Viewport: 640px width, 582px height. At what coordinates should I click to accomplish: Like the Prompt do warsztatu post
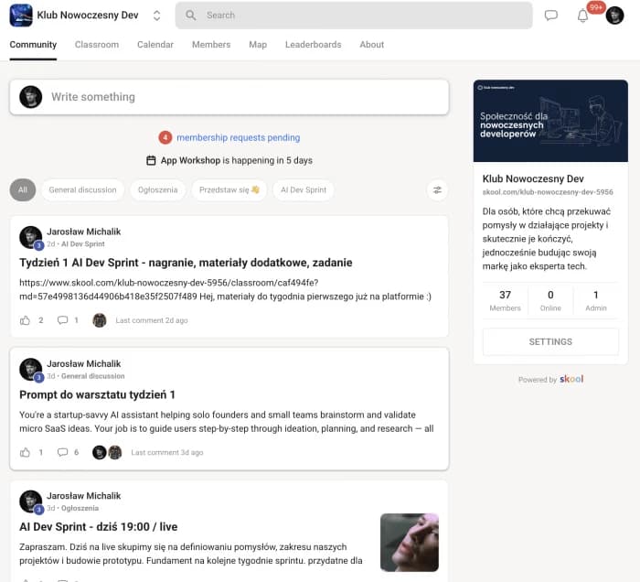(25, 452)
